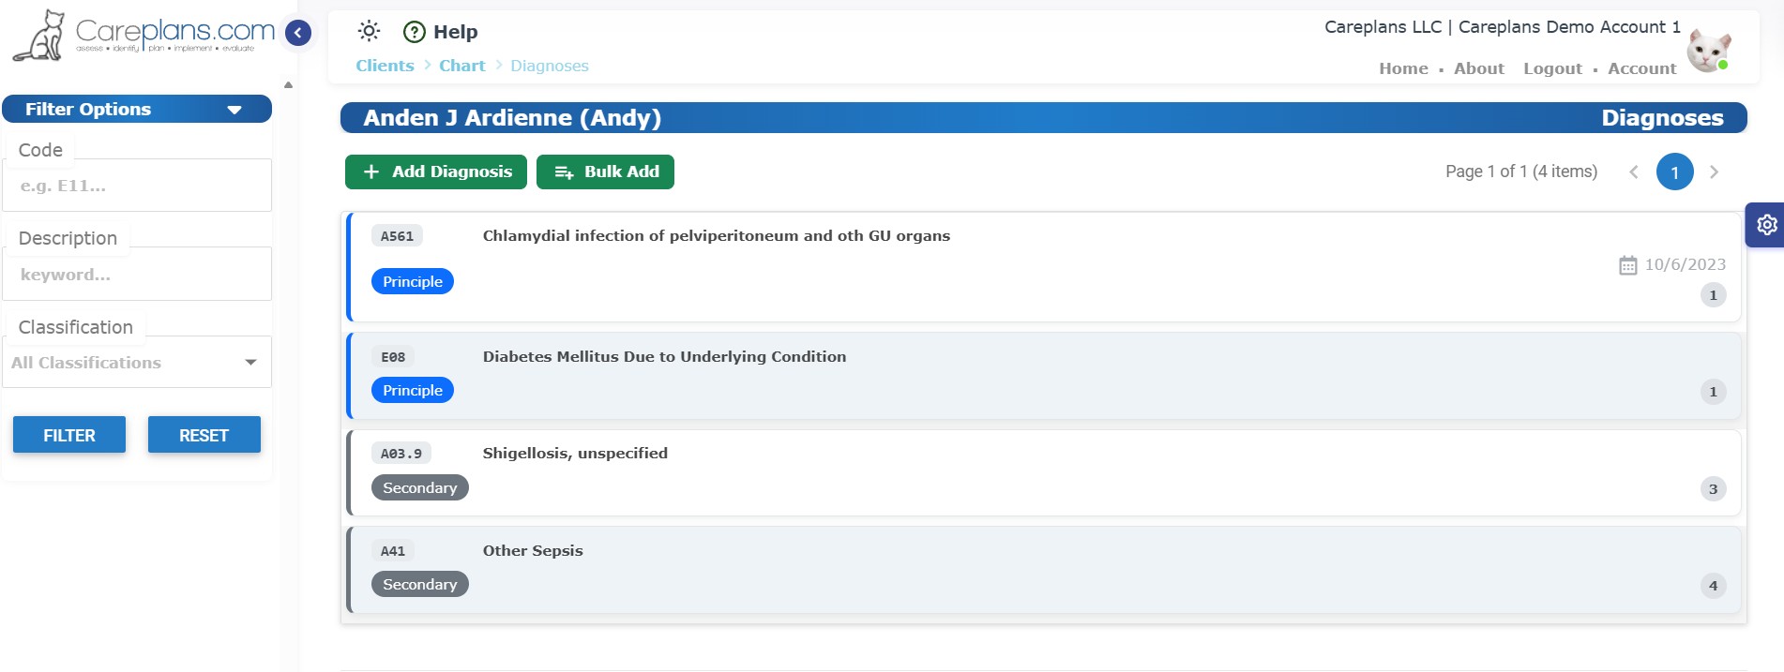1784x672 pixels.
Task: Select page 1 in pagination
Action: pos(1674,172)
